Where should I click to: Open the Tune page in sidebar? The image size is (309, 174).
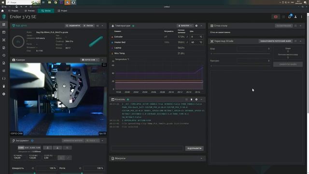pyautogui.click(x=4, y=71)
